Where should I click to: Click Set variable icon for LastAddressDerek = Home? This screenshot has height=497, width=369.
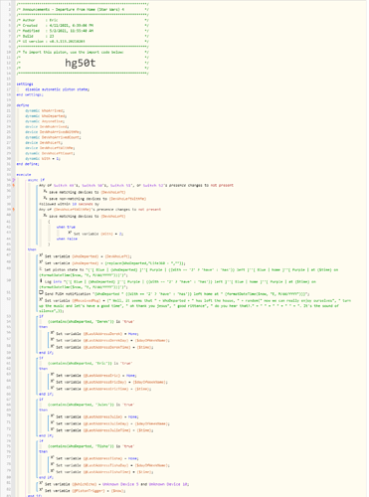coord(53,333)
